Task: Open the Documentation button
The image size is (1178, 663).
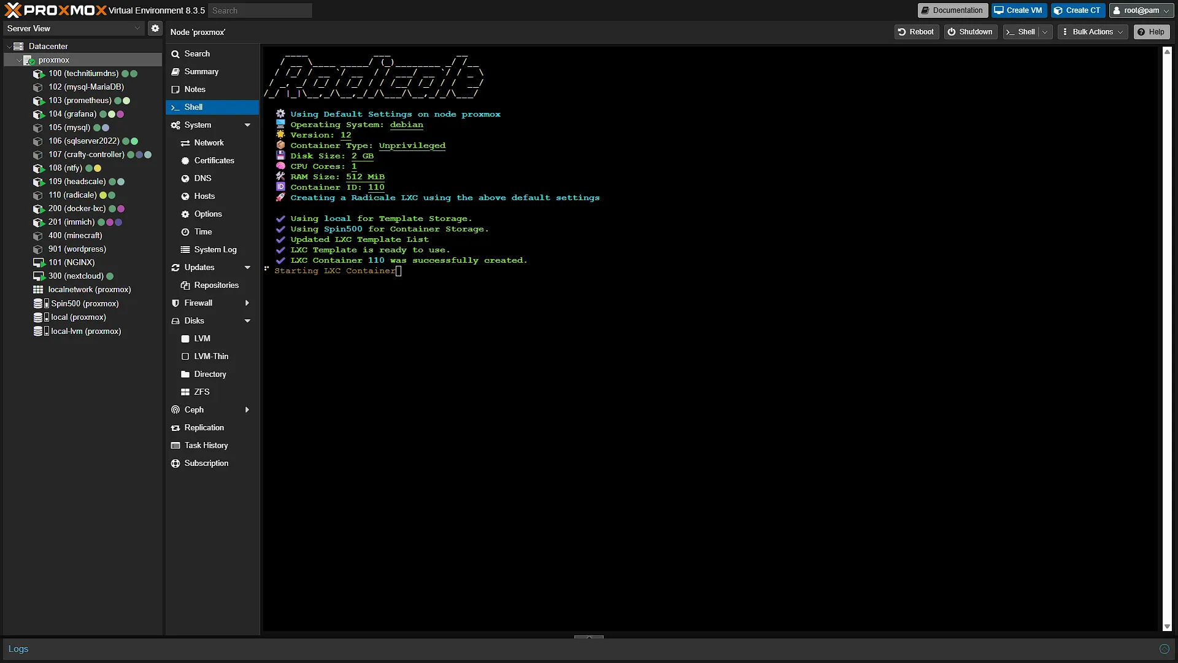Action: click(953, 10)
